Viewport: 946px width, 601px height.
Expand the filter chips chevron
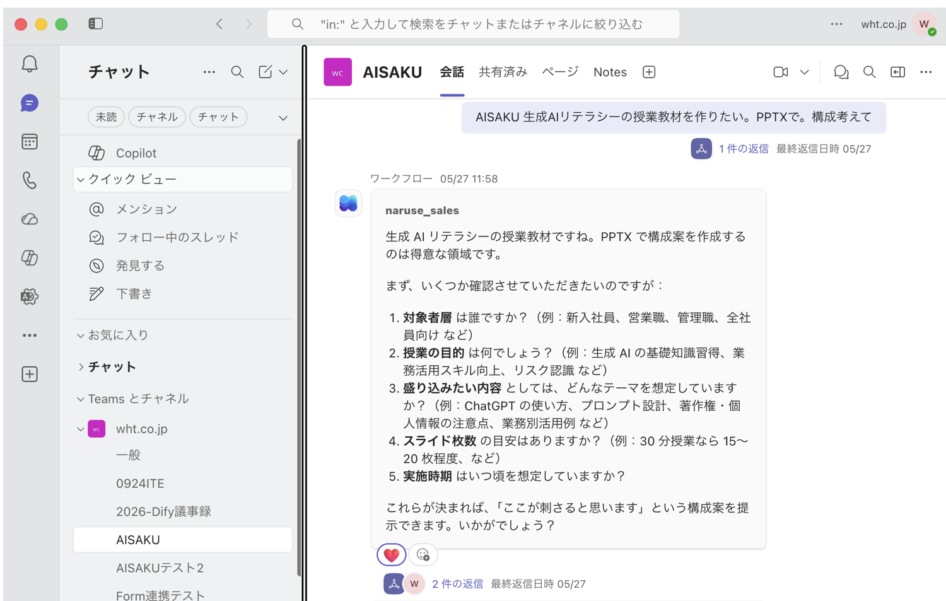click(x=283, y=118)
